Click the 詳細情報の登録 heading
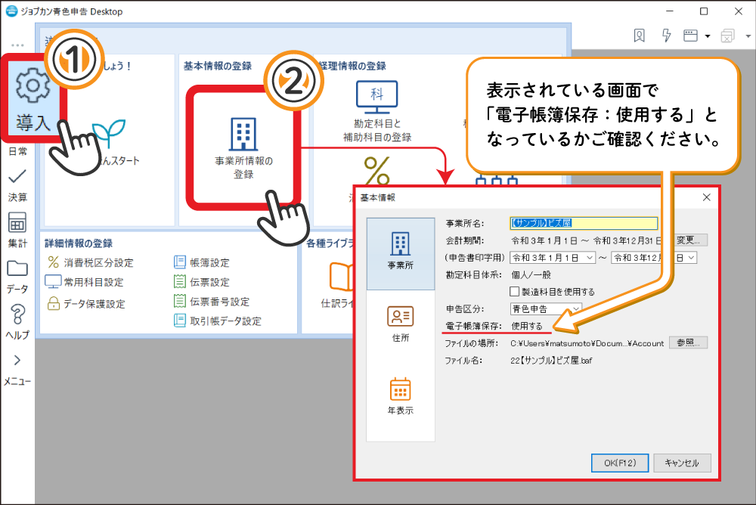This screenshot has width=756, height=505. pyautogui.click(x=79, y=243)
